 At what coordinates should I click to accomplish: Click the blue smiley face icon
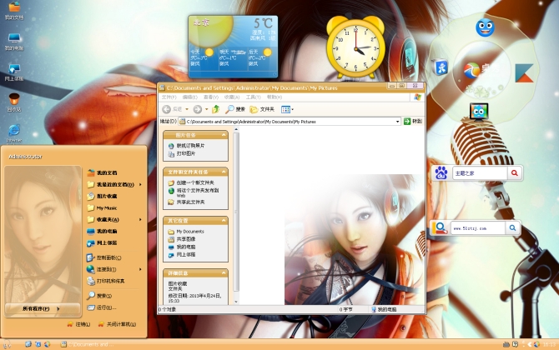click(x=484, y=27)
